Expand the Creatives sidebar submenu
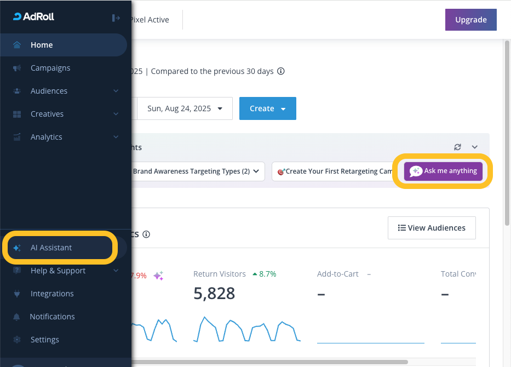 click(x=116, y=114)
